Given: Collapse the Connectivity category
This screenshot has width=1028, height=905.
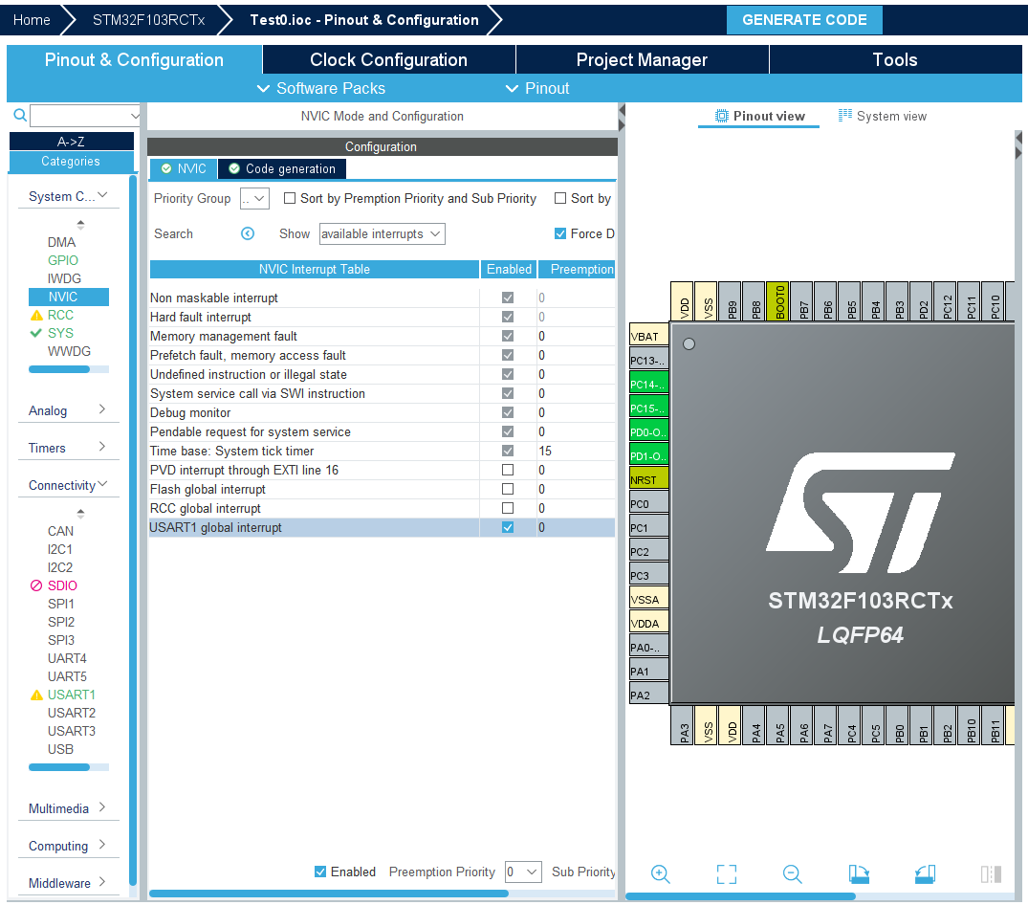Looking at the screenshot, I should (68, 485).
